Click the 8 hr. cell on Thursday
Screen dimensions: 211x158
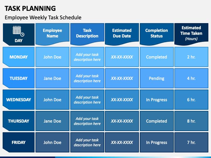[191, 121]
